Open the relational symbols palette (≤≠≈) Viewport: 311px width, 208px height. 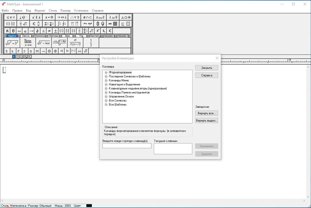click(11, 17)
